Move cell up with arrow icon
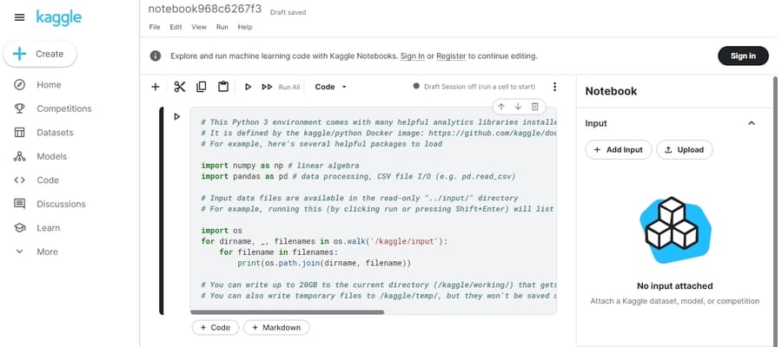Image resolution: width=782 pixels, height=347 pixels. point(501,107)
